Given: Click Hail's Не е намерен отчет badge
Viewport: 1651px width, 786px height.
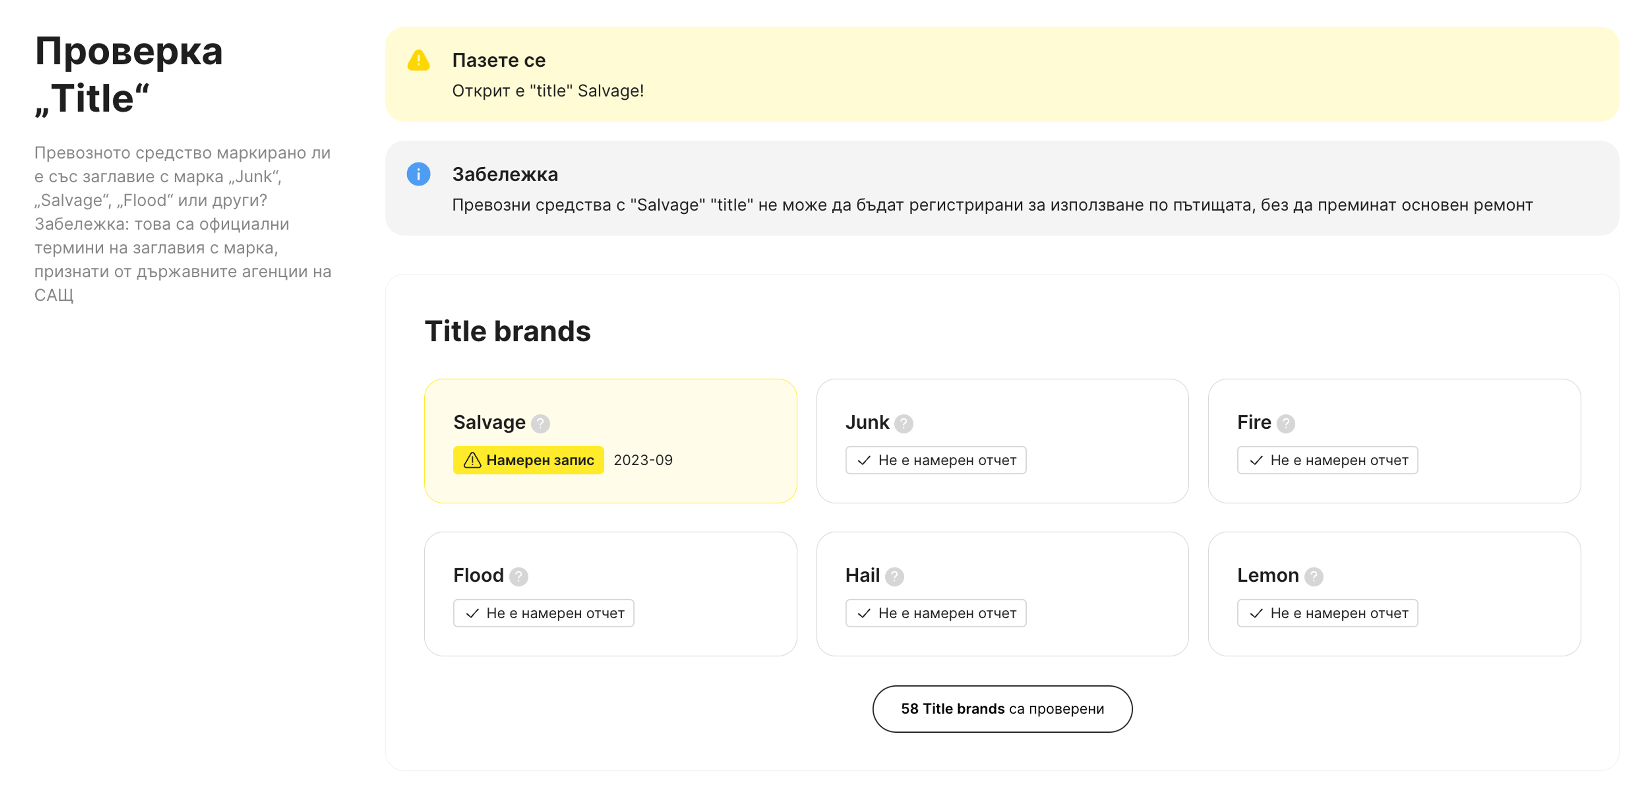Looking at the screenshot, I should click(935, 613).
